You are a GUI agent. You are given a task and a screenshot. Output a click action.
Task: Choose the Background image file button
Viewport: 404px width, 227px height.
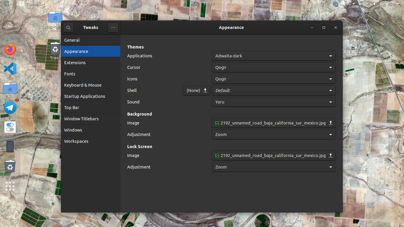pos(274,123)
